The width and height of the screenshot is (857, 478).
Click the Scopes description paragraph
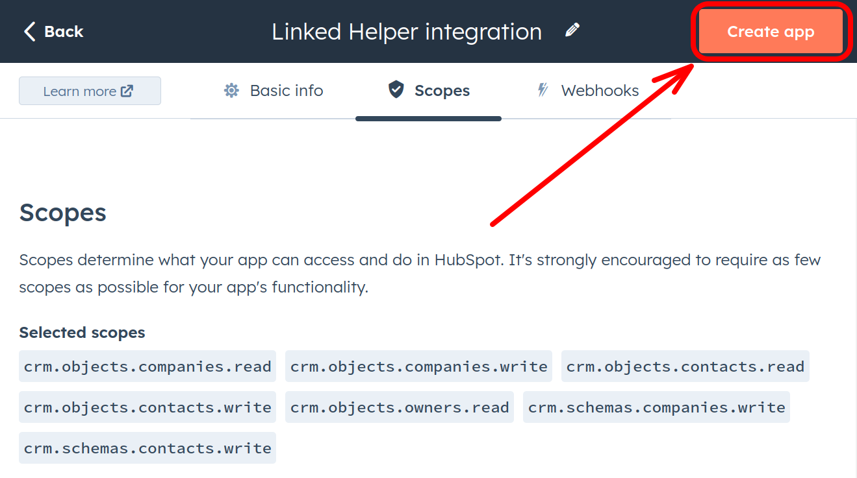click(420, 274)
